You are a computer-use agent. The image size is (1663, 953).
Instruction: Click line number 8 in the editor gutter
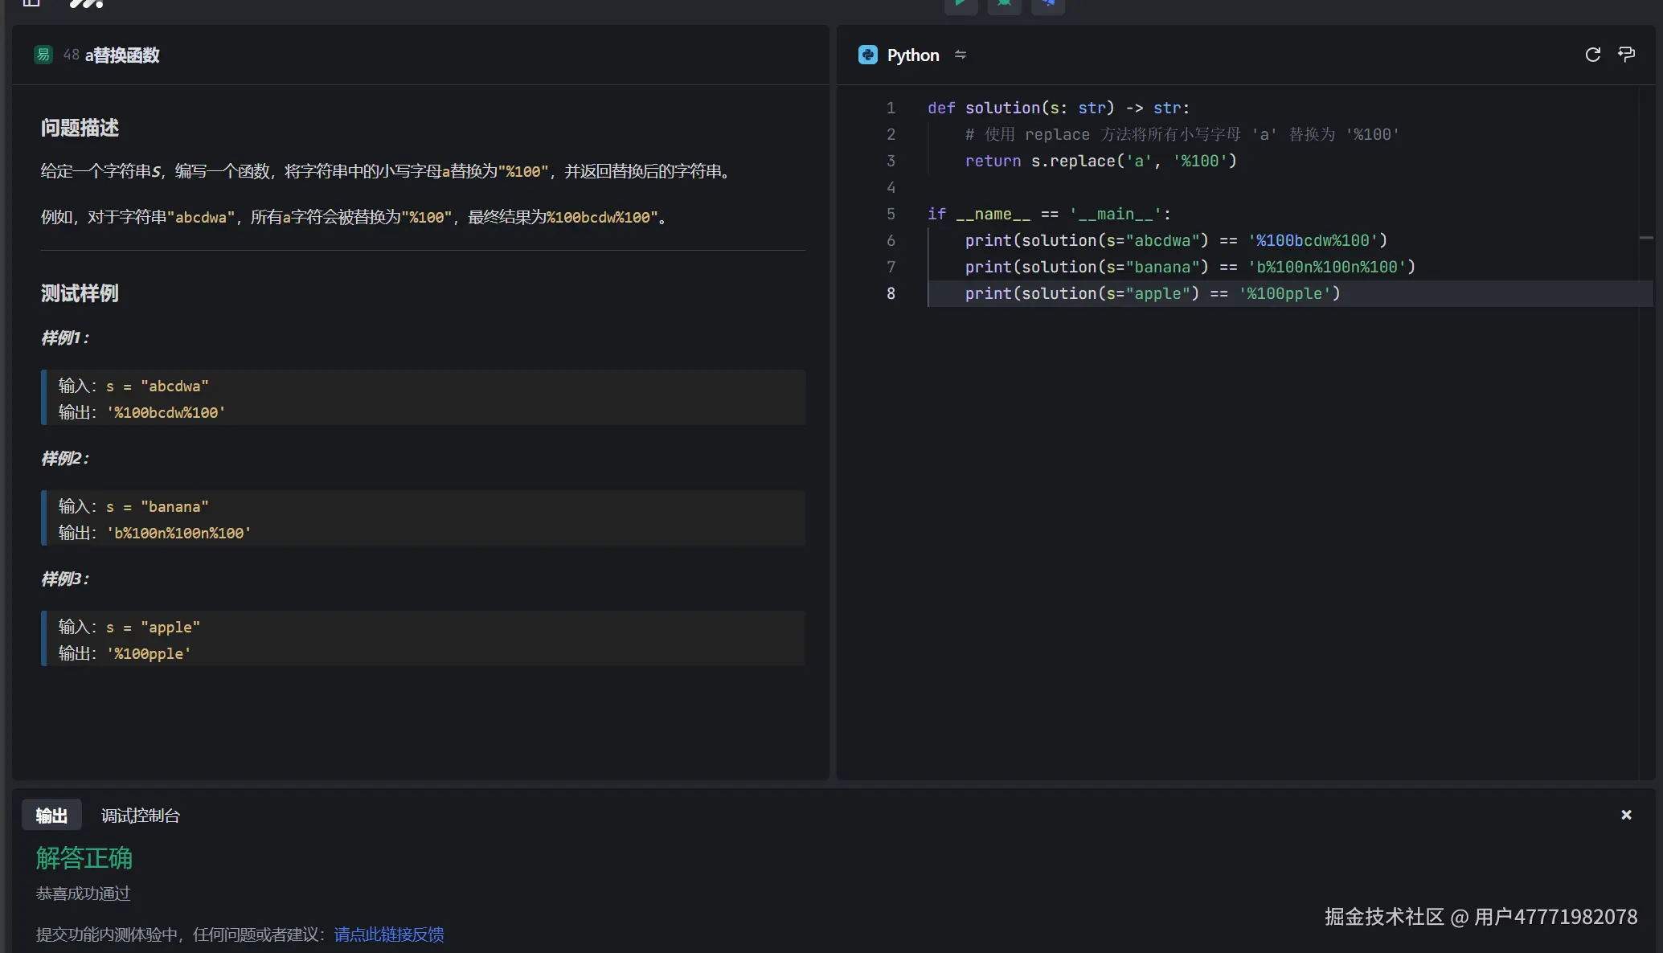[891, 293]
